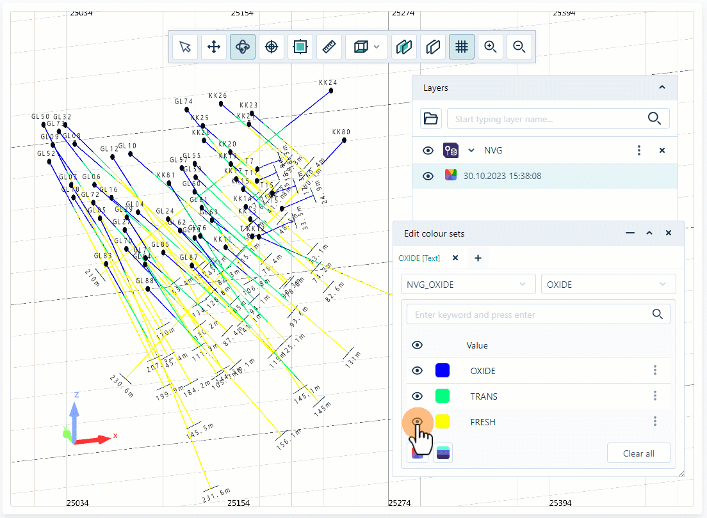Toggle the grid display tool
The height and width of the screenshot is (518, 707).
tap(461, 46)
